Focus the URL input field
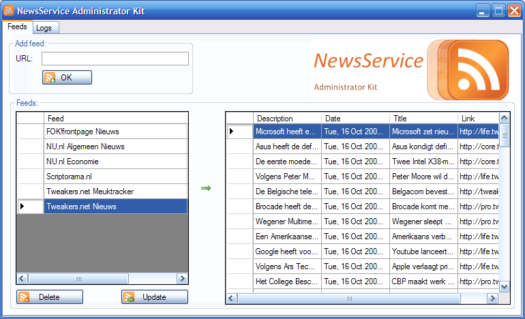 [x=115, y=59]
